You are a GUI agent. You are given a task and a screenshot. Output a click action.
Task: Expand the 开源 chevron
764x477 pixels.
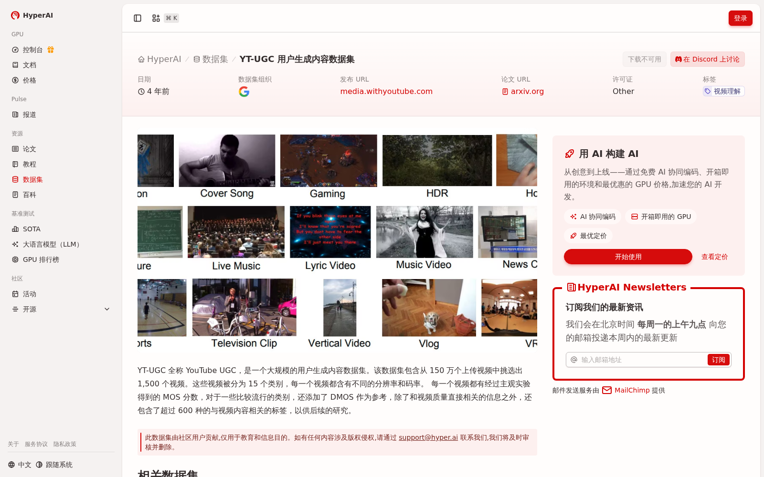(x=107, y=309)
